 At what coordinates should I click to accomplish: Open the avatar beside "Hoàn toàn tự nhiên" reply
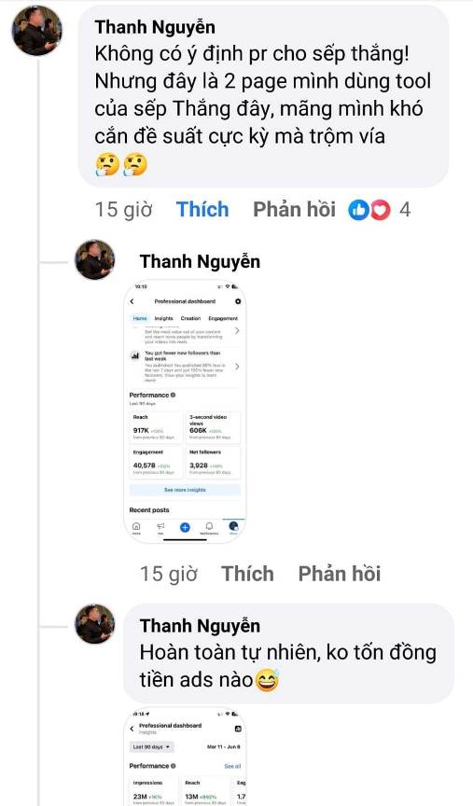tap(94, 624)
